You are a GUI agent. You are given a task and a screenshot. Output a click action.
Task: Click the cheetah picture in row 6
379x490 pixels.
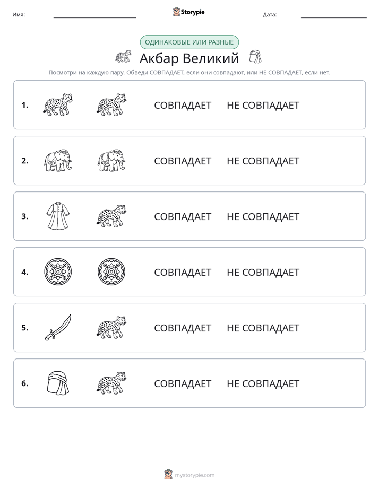(111, 383)
